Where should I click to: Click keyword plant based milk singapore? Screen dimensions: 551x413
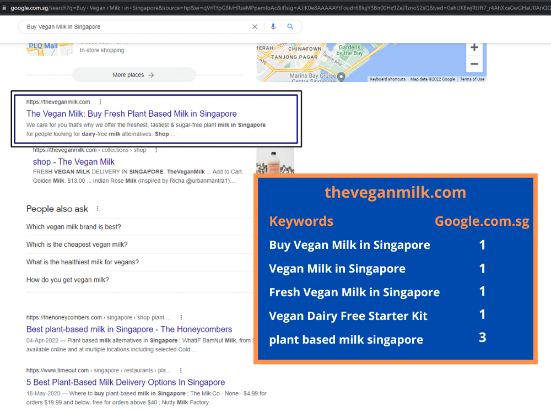(346, 340)
